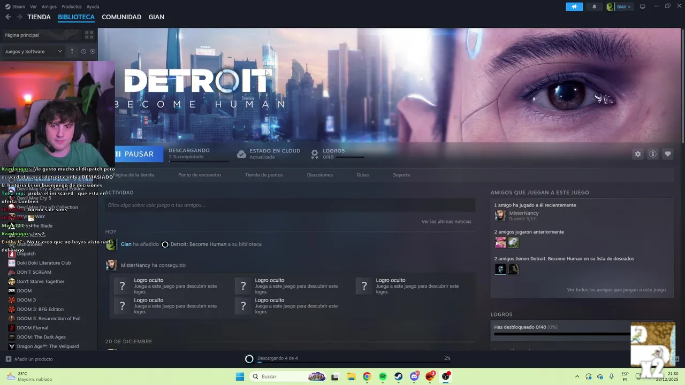Screen dimensions: 685x385
Task: Open the Windows Start menu
Action: (240, 376)
